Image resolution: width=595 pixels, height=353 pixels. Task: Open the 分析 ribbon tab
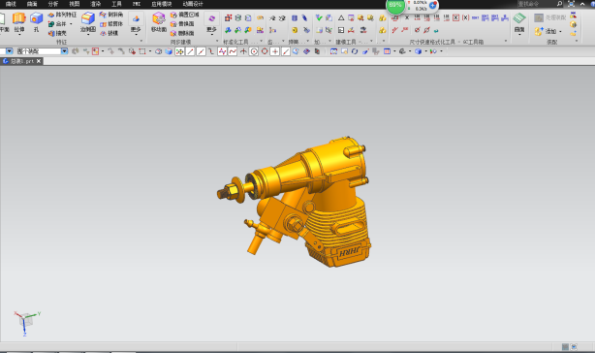click(x=53, y=4)
